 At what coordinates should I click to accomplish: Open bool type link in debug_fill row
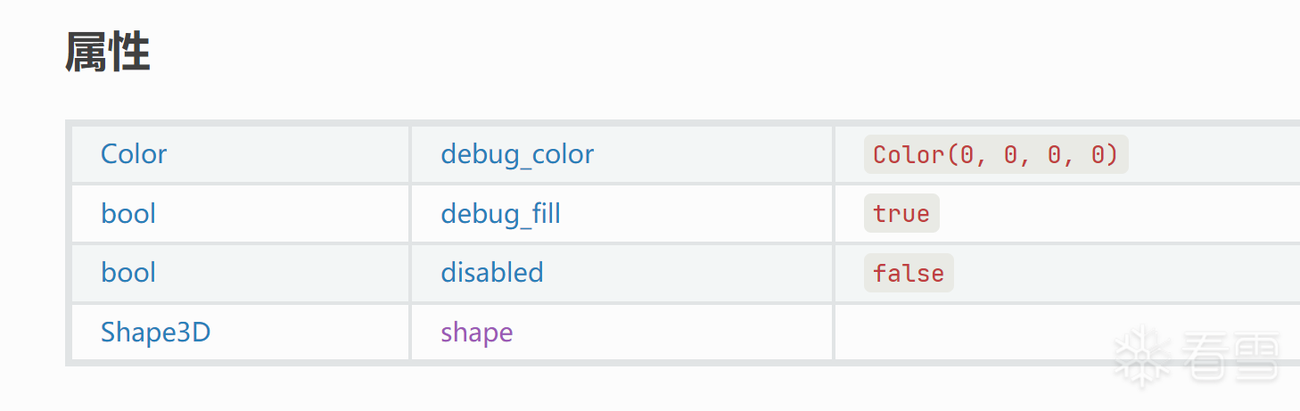128,214
